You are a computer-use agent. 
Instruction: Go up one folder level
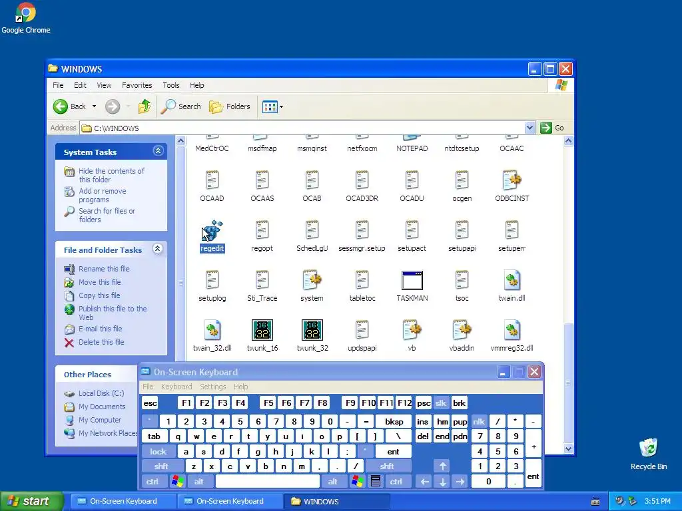(144, 106)
